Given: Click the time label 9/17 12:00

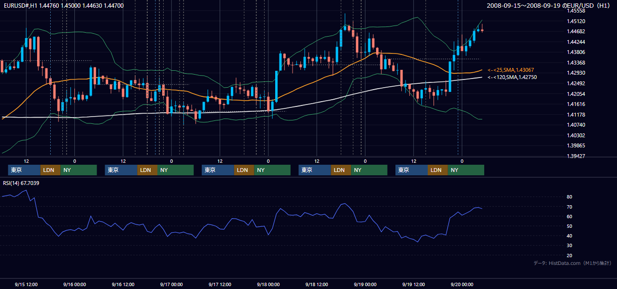Looking at the screenshot, I should click(220, 284).
